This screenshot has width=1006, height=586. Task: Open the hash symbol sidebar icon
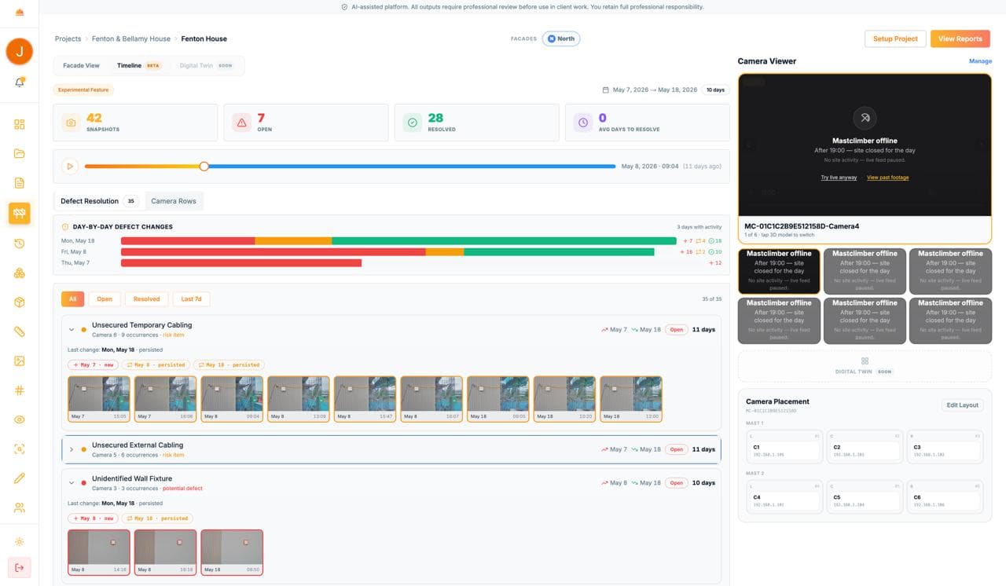click(x=20, y=390)
